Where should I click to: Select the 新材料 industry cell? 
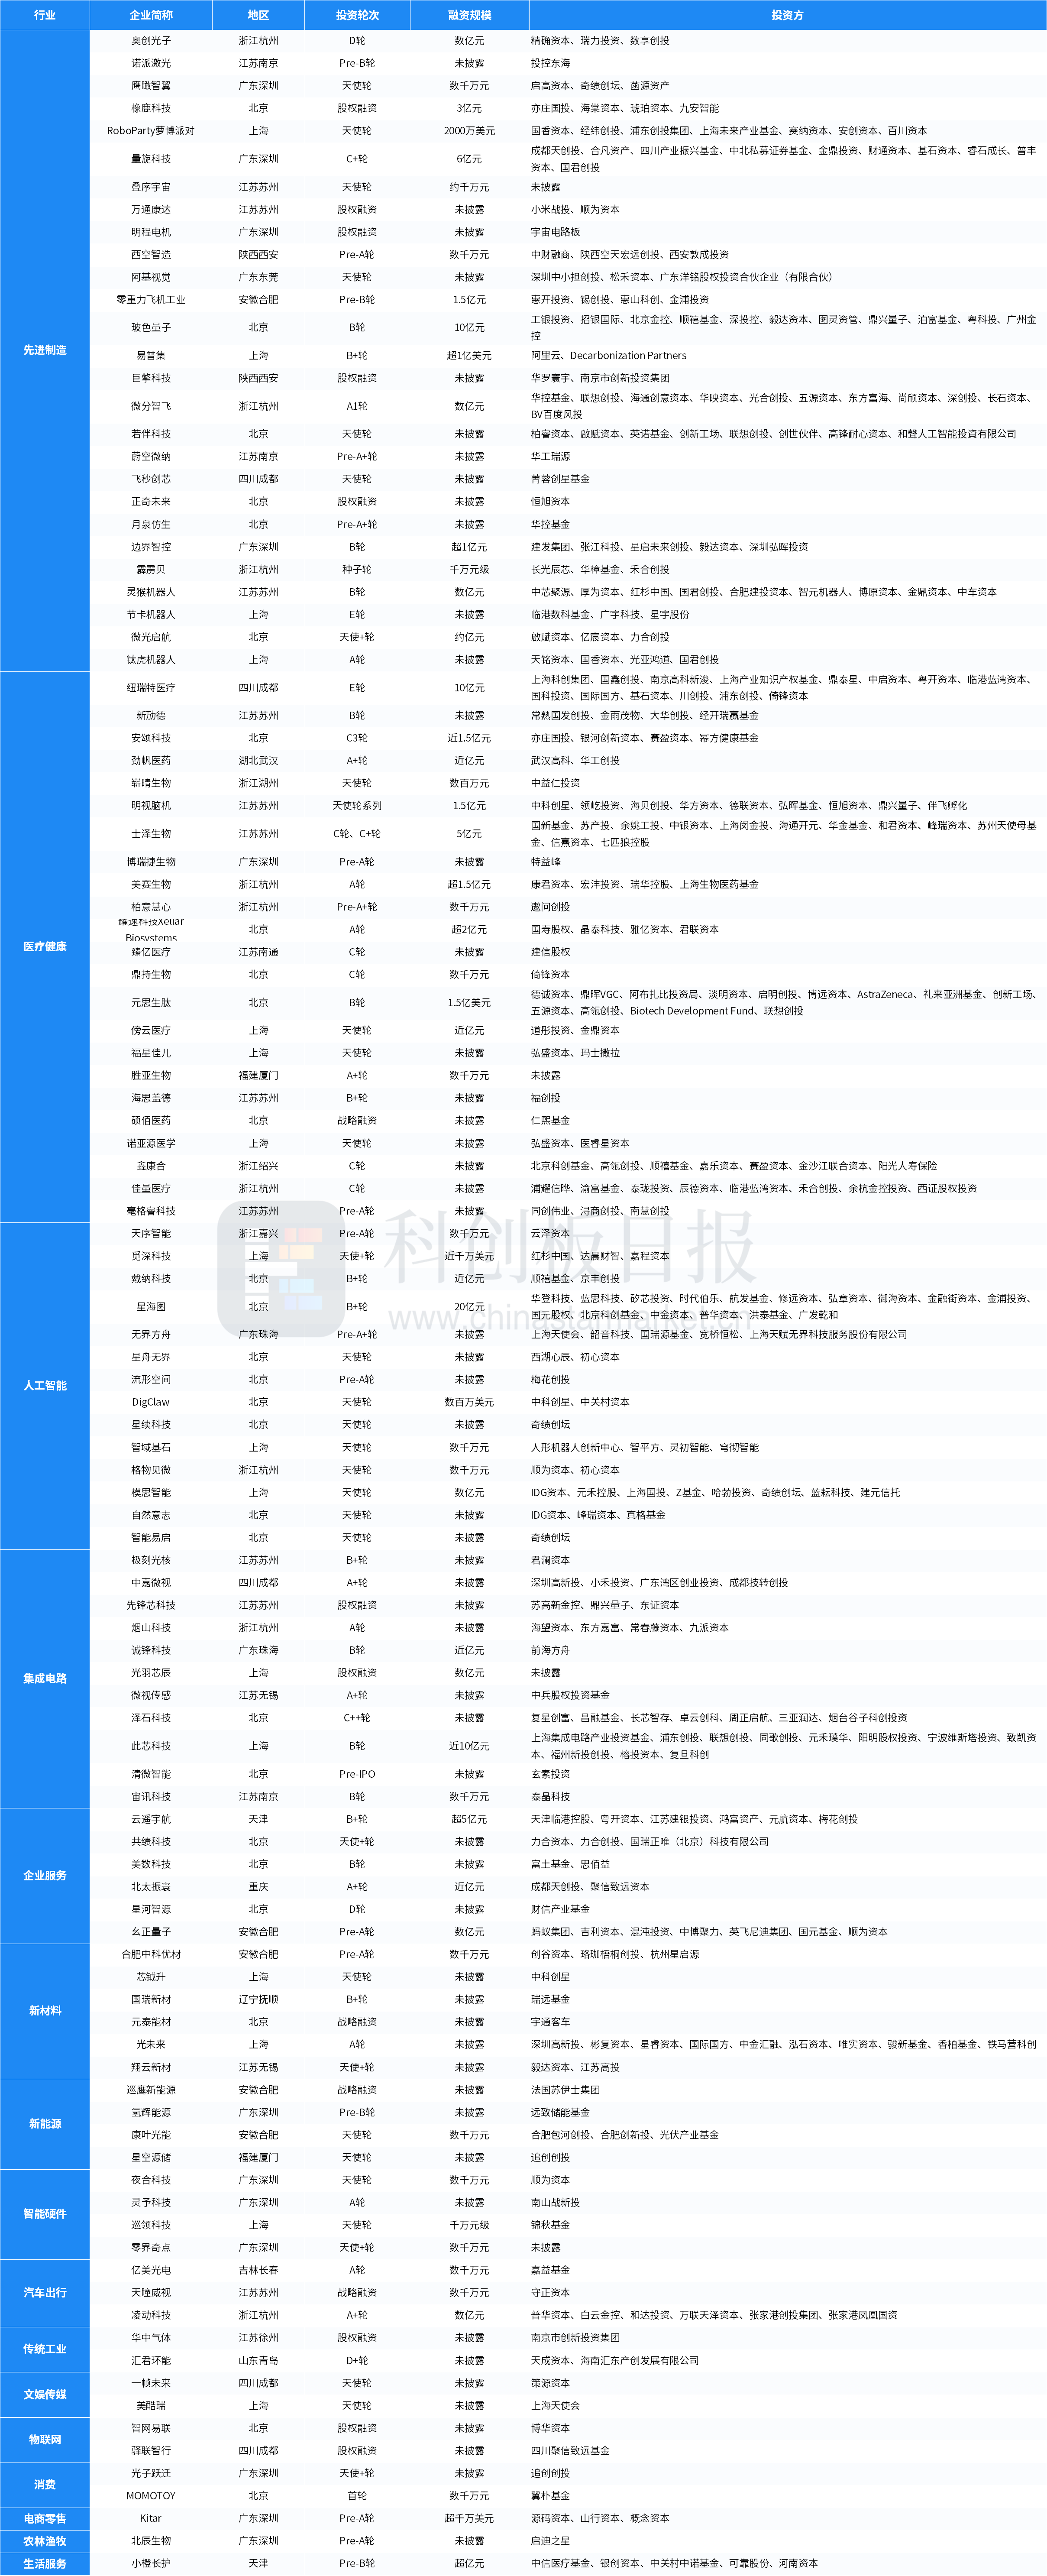45,2010
